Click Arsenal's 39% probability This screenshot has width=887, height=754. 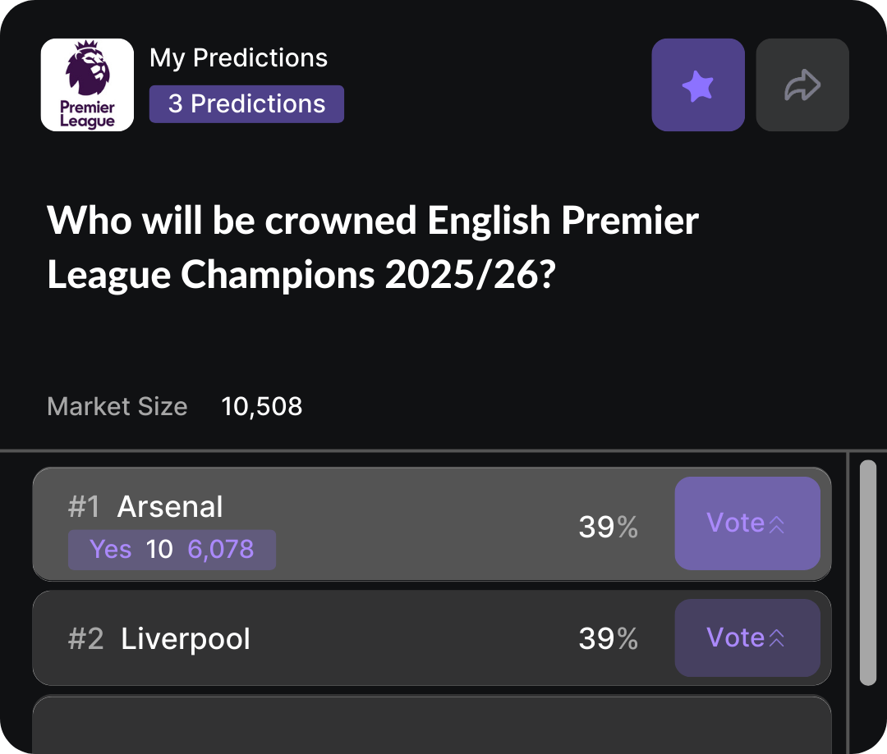pos(608,527)
